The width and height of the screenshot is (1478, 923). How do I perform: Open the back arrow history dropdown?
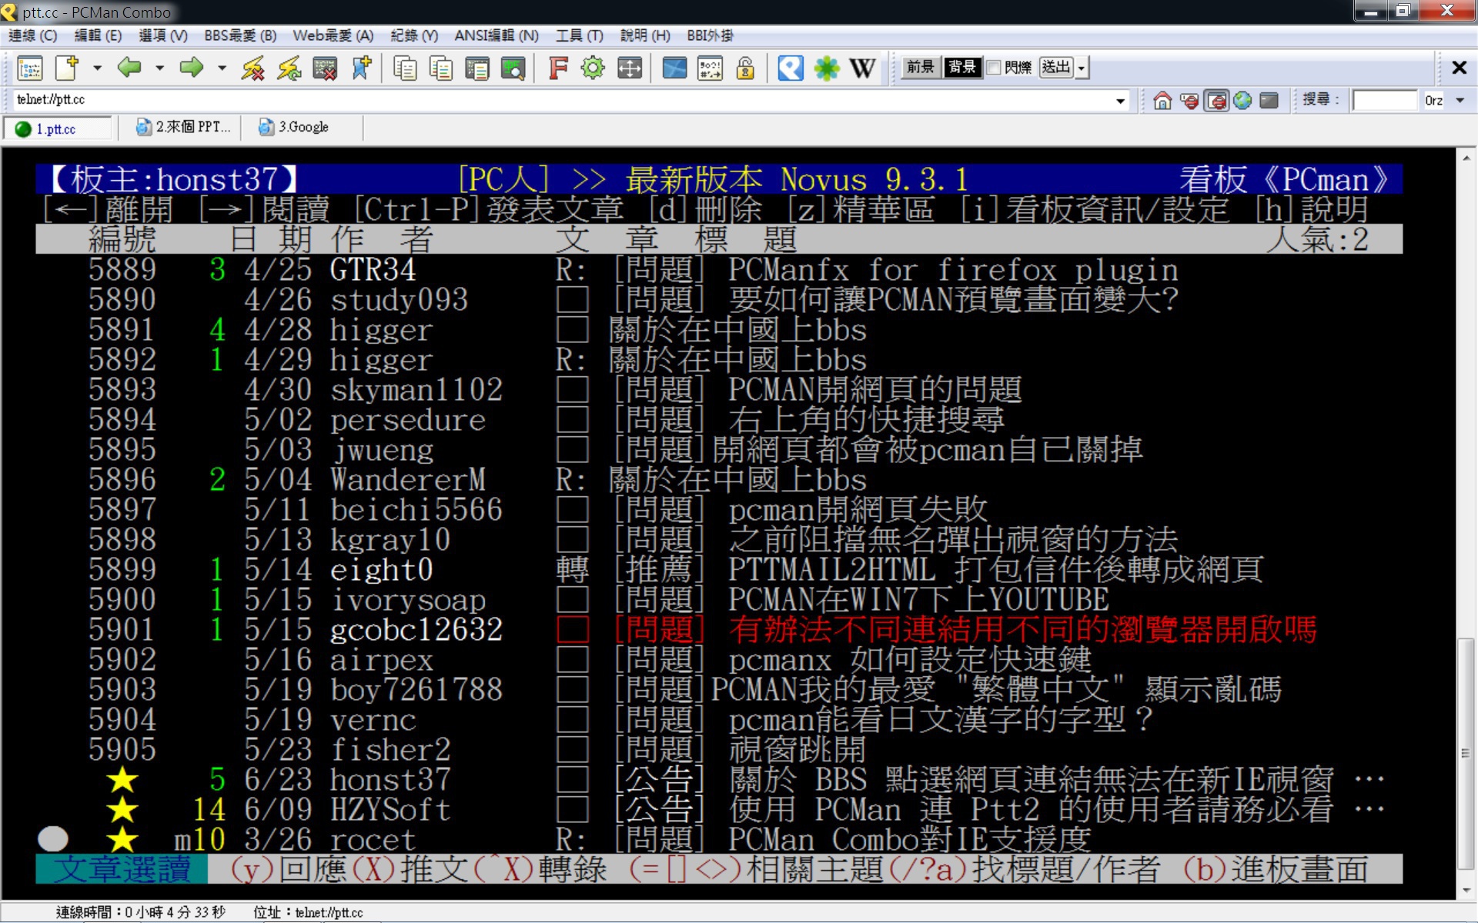(x=159, y=68)
